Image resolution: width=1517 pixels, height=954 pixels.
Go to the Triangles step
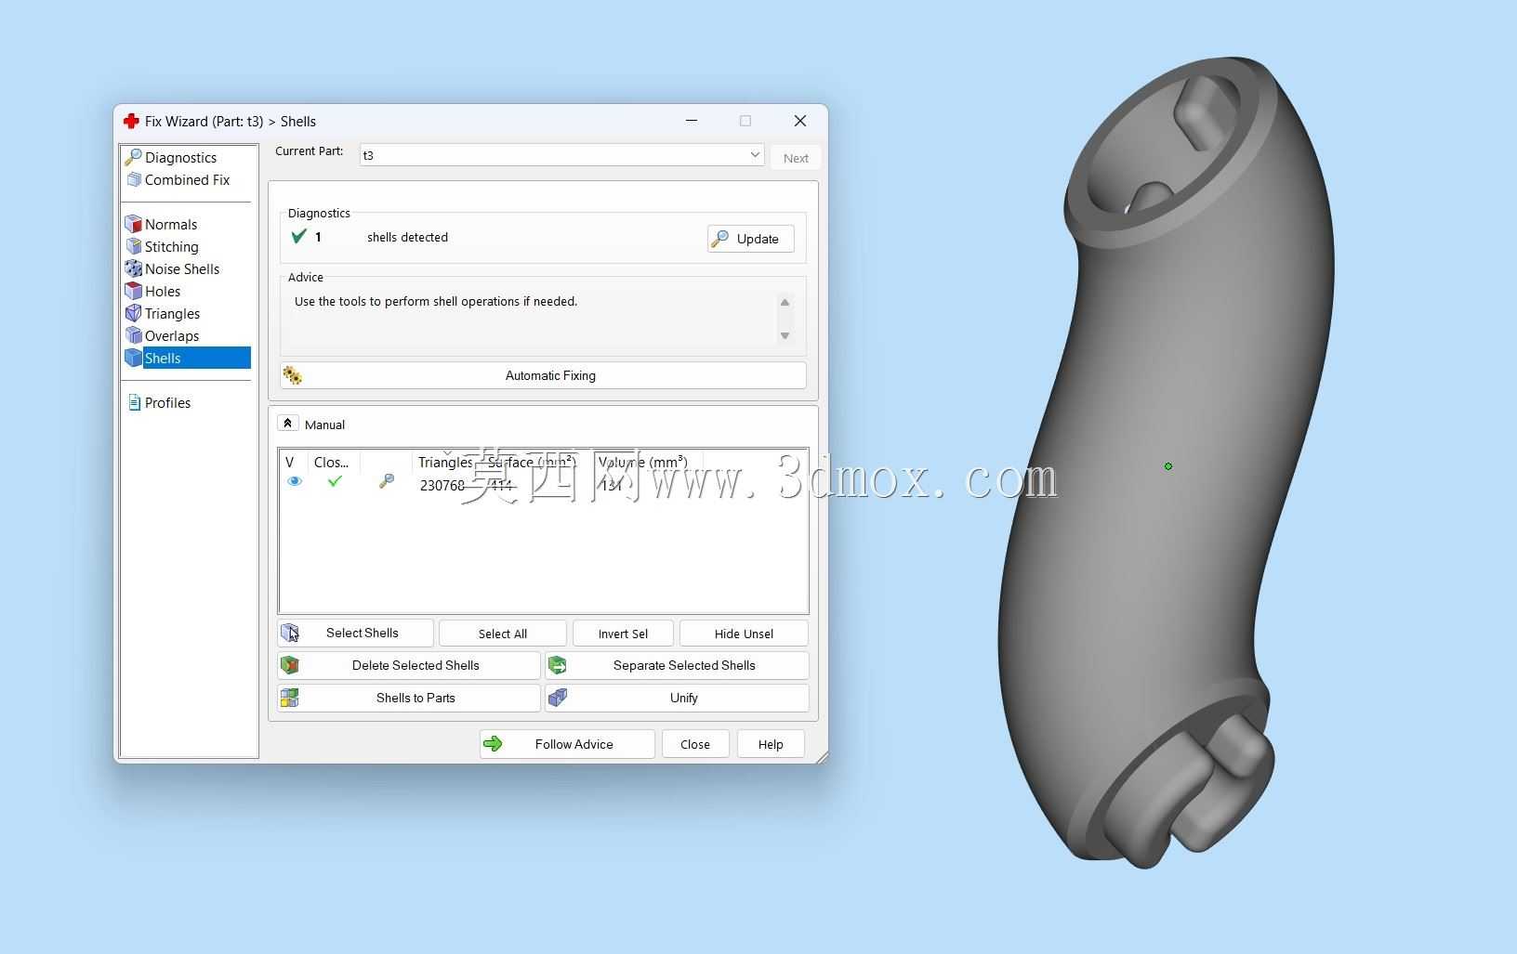click(x=172, y=314)
